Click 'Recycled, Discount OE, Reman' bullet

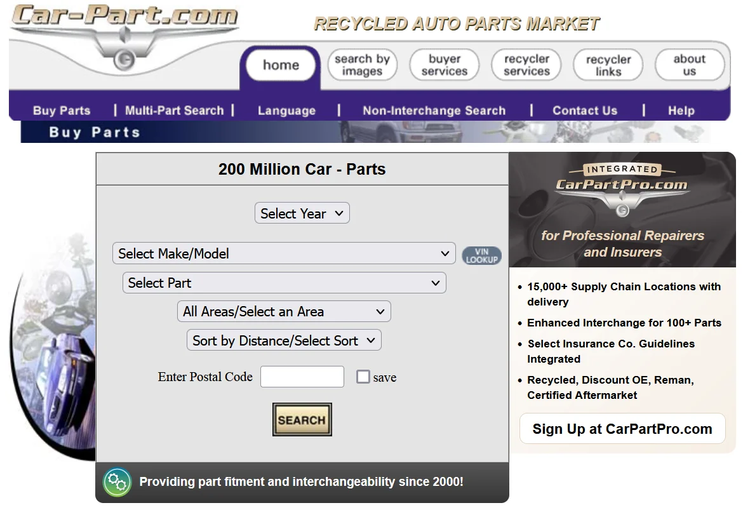click(x=611, y=387)
